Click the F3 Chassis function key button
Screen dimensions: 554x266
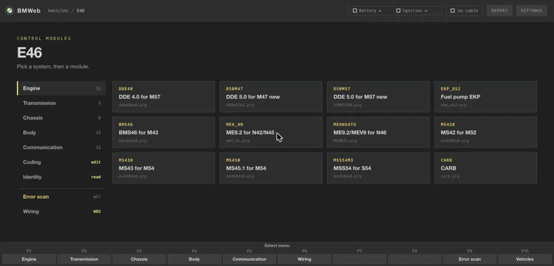tap(139, 259)
